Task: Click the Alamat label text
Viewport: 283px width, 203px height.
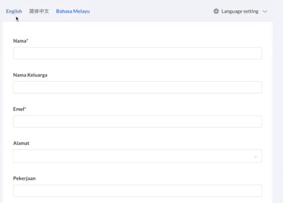Action: (x=21, y=143)
